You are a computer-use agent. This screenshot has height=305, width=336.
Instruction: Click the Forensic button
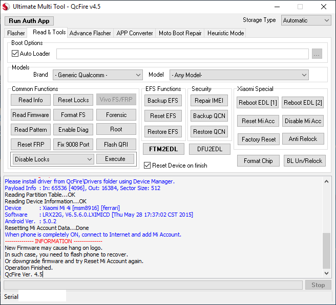(x=116, y=115)
